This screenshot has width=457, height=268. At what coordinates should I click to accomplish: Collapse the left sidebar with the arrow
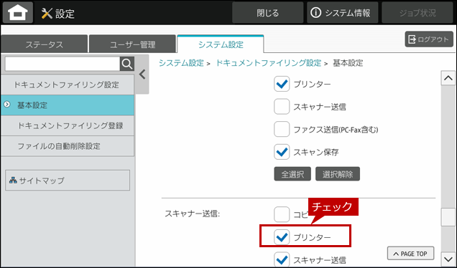pyautogui.click(x=142, y=75)
